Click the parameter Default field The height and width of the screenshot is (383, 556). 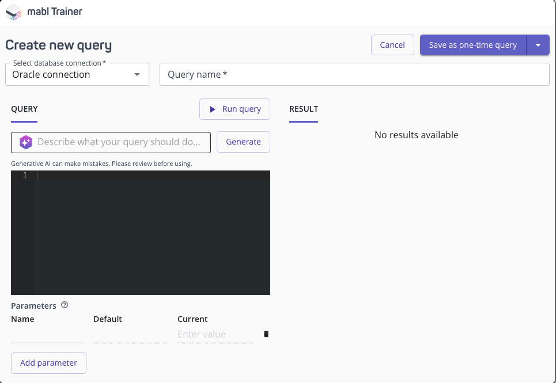(x=130, y=334)
